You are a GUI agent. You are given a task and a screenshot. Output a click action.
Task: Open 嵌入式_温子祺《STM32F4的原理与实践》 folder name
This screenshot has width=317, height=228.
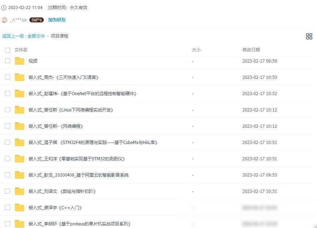tap(93, 143)
